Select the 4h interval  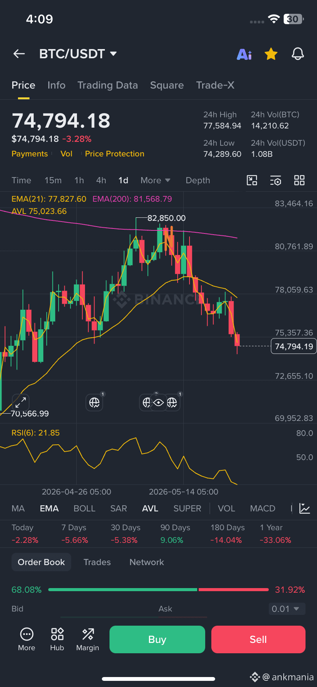pyautogui.click(x=101, y=180)
